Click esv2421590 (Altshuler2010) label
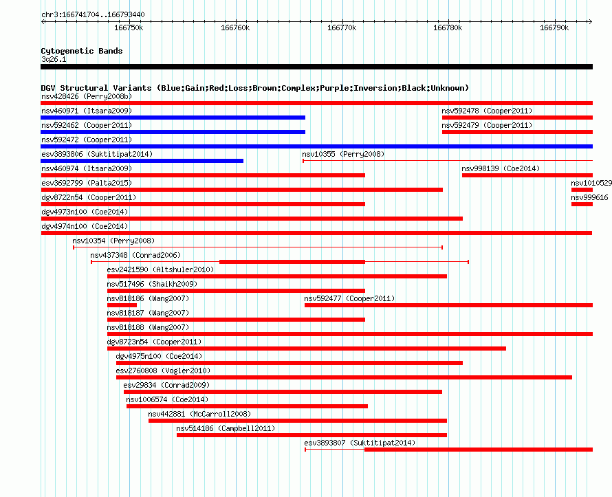The width and height of the screenshot is (612, 497). click(x=160, y=269)
